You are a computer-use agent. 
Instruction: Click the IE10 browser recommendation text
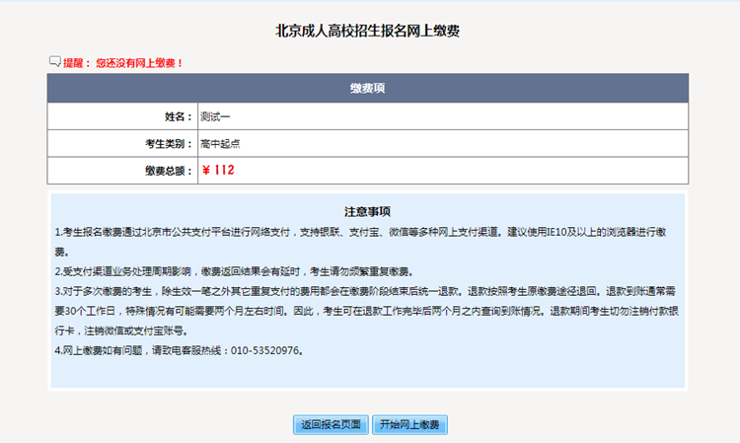click(x=582, y=231)
